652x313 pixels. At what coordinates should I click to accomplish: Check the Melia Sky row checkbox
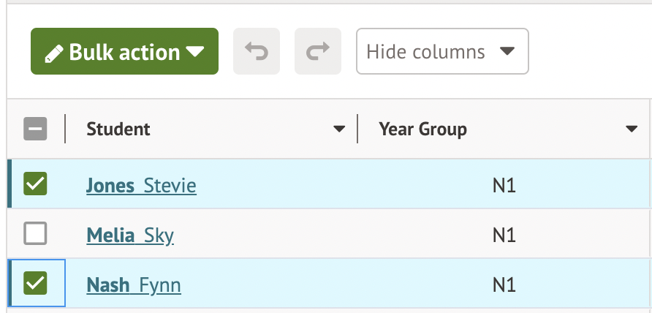[35, 233]
